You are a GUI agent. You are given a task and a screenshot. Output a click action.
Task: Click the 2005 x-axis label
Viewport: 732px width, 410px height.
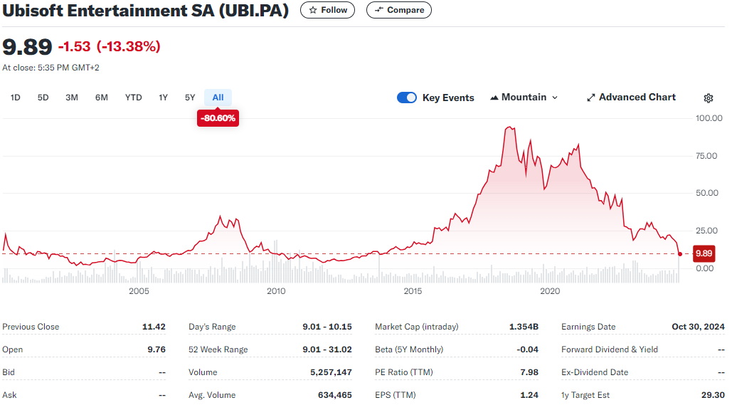pyautogui.click(x=139, y=291)
